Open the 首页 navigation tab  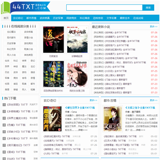[6, 18]
